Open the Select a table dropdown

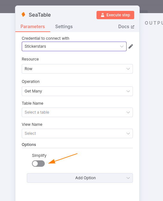coord(77,112)
